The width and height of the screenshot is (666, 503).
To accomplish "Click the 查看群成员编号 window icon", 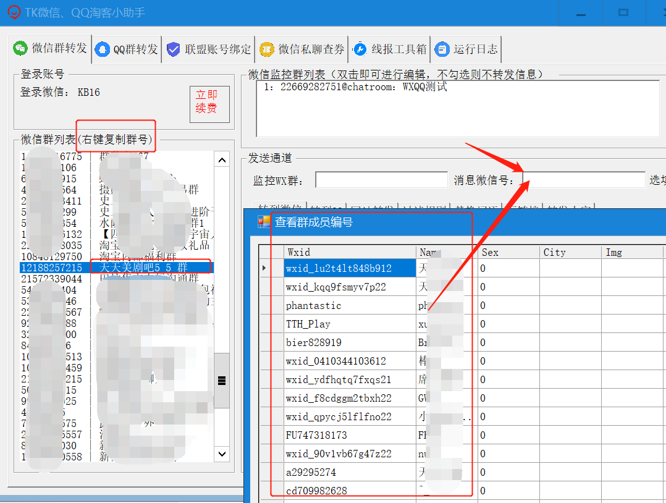I will [264, 222].
